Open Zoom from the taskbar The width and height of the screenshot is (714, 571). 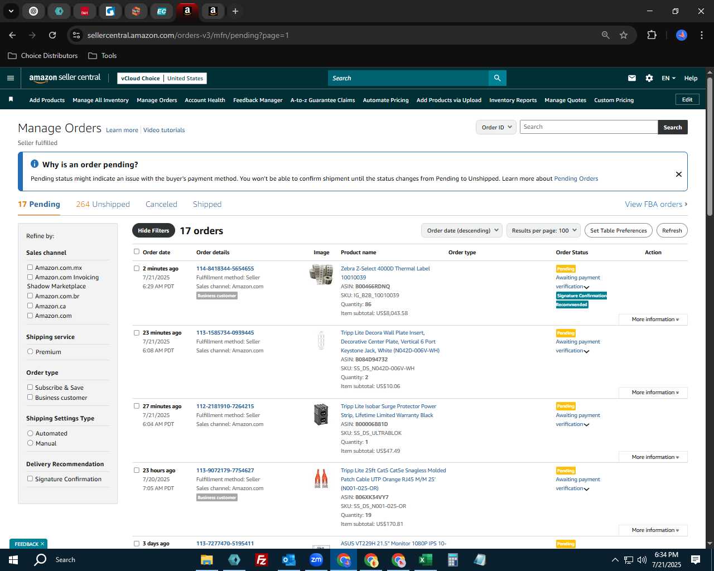tap(316, 560)
